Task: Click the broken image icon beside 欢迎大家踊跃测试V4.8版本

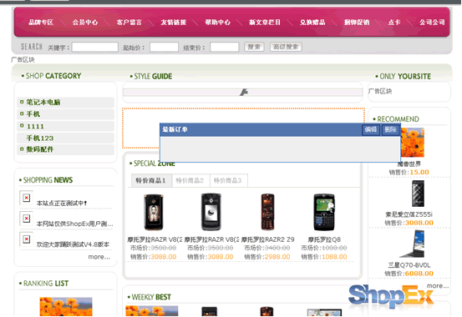Action: click(x=26, y=239)
